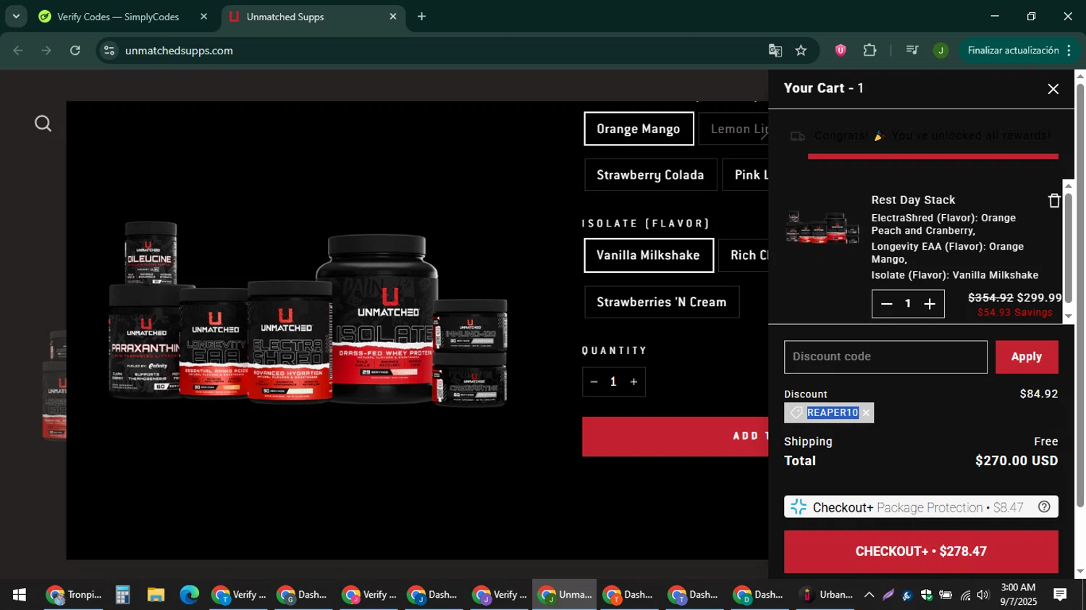This screenshot has width=1086, height=610.
Task: Click Finalizar actualización button
Action: pos(1013,51)
